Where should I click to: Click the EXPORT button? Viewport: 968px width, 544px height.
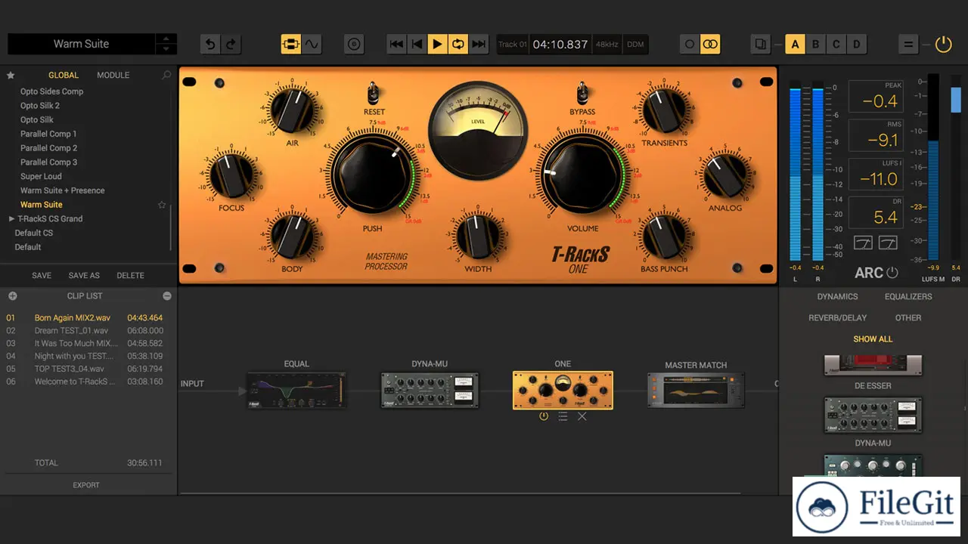click(86, 485)
